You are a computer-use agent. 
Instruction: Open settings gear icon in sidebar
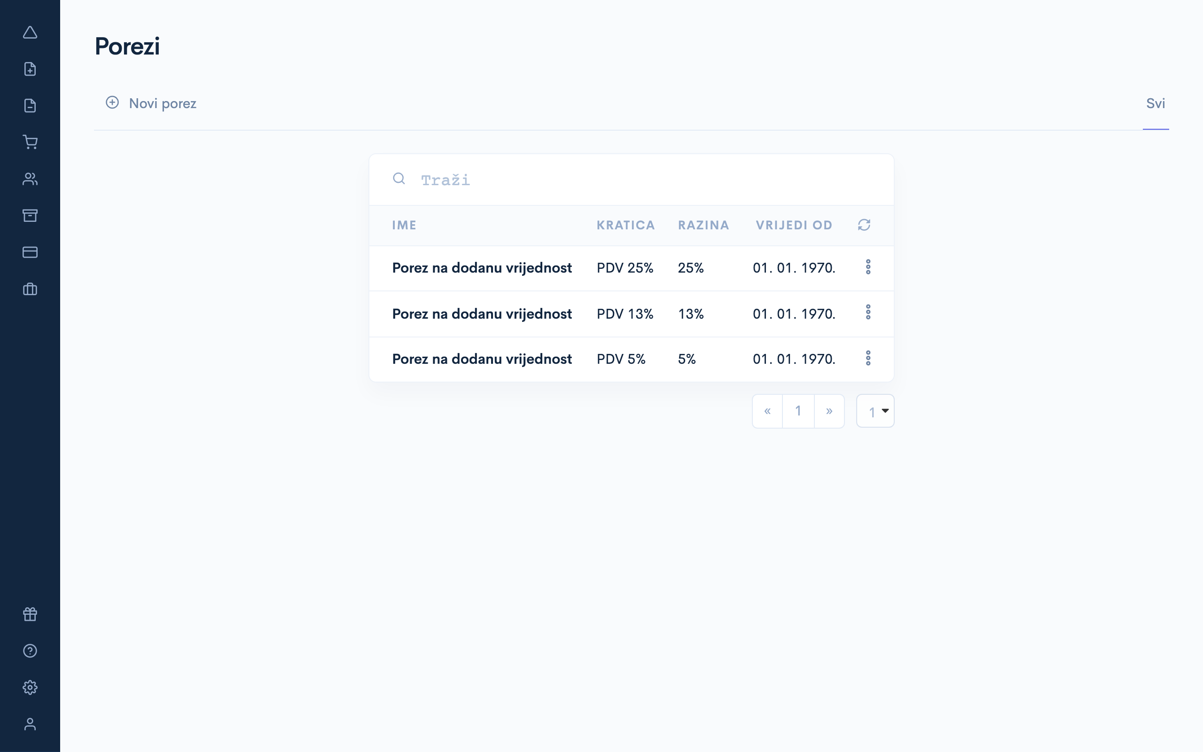point(30,687)
